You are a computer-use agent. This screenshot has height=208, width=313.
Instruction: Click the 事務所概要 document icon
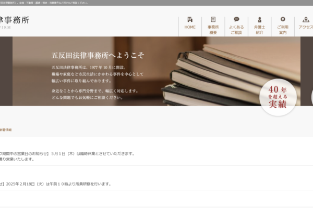(x=213, y=19)
